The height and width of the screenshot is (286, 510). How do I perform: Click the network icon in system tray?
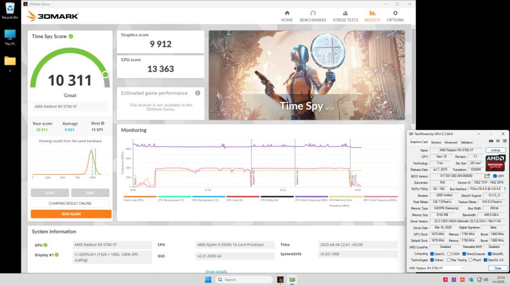[479, 279]
